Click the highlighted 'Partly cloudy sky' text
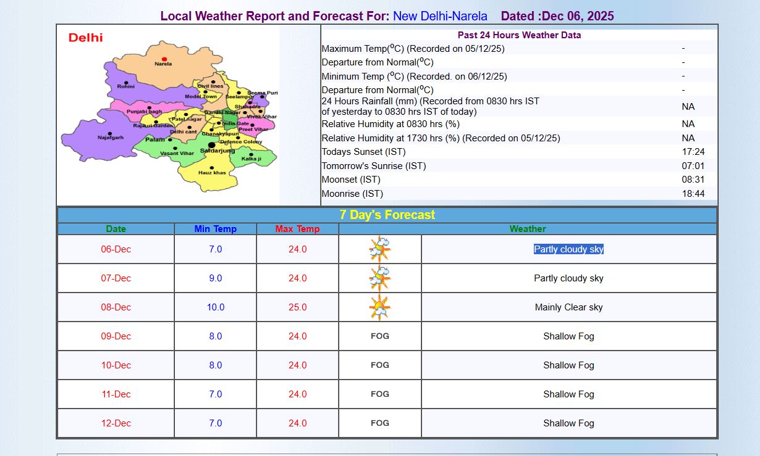This screenshot has width=760, height=456. click(568, 249)
